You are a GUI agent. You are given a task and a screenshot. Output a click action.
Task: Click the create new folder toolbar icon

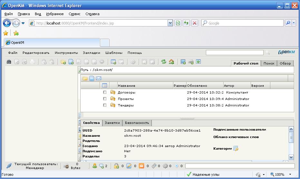coord(63,62)
